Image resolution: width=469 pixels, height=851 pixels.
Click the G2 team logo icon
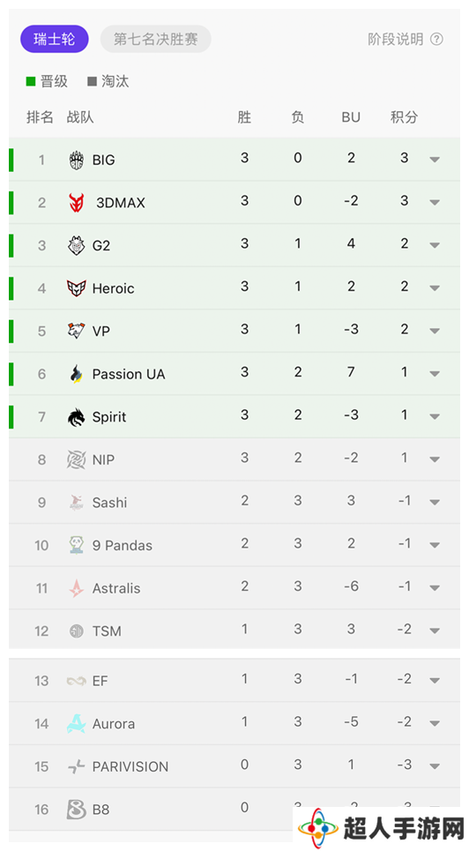pyautogui.click(x=77, y=246)
